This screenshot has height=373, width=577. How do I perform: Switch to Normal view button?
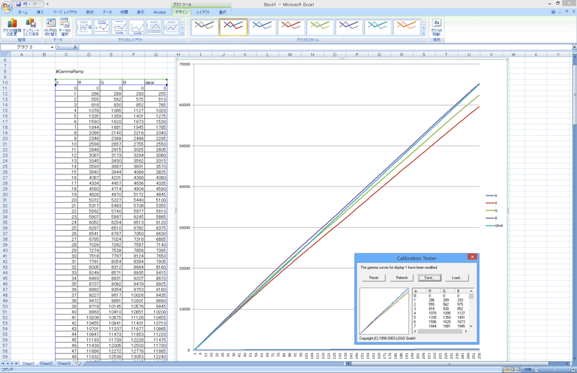507,369
